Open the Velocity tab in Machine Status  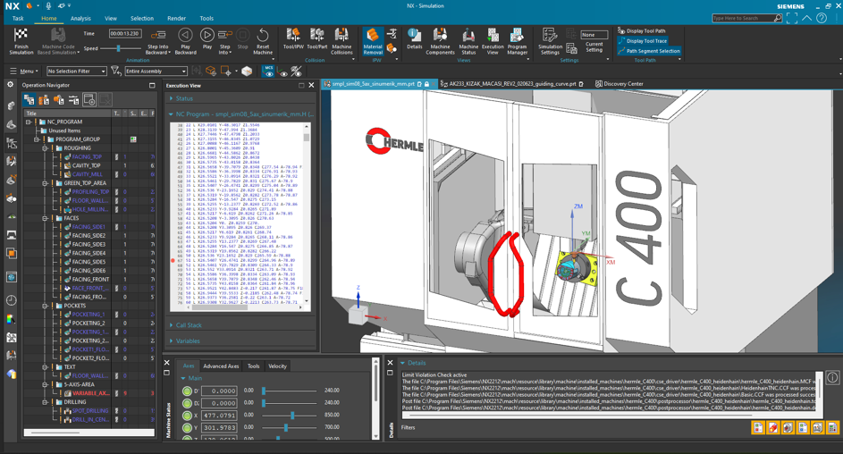[277, 366]
